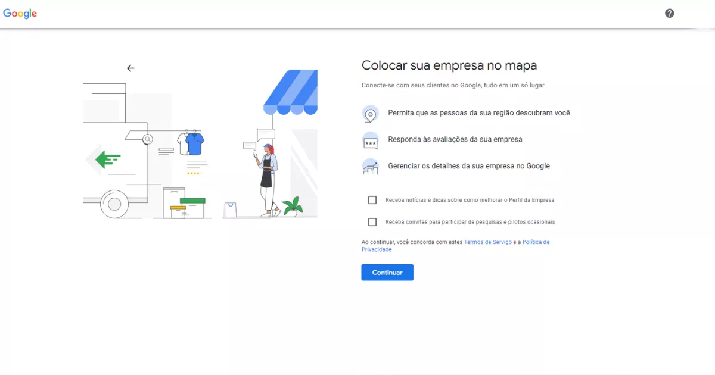Click the growth chart icon
This screenshot has width=715, height=375.
click(x=370, y=167)
